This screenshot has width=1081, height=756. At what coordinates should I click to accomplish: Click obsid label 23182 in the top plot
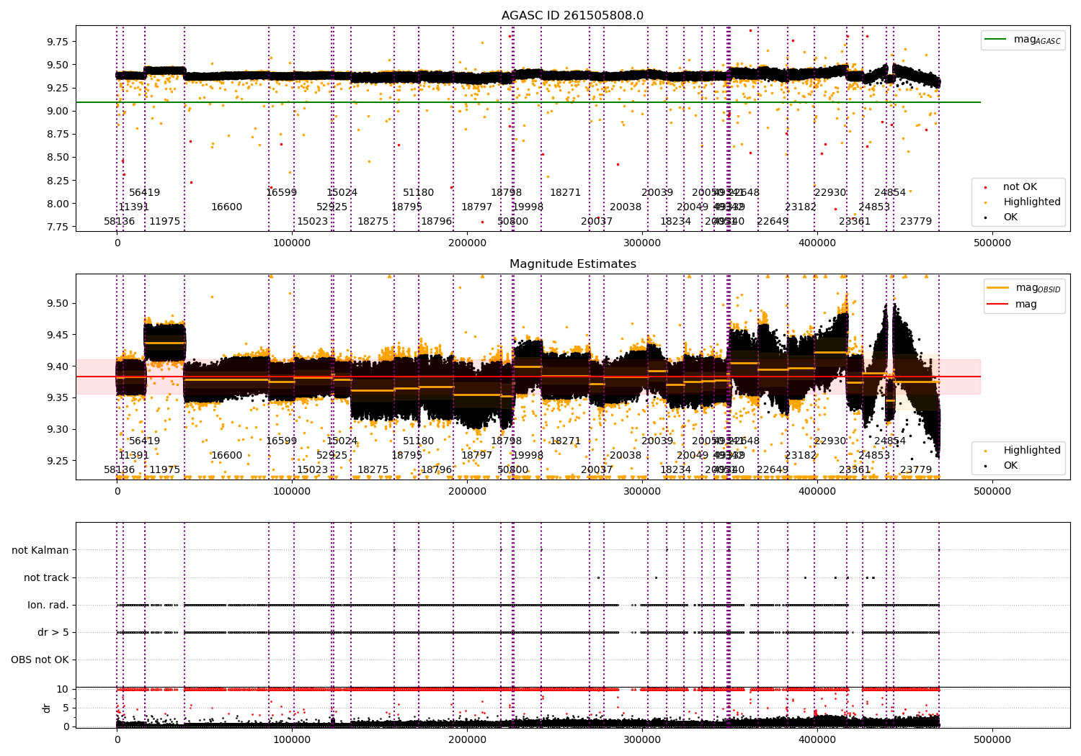tap(801, 207)
